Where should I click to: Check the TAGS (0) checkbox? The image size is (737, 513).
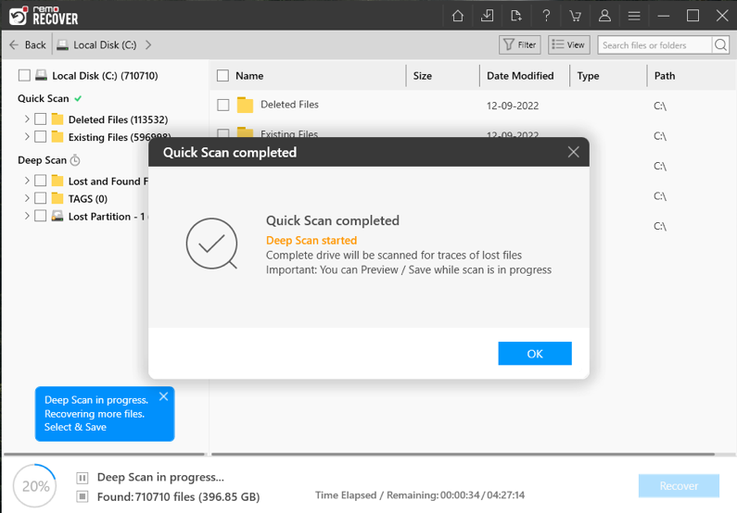tap(41, 198)
